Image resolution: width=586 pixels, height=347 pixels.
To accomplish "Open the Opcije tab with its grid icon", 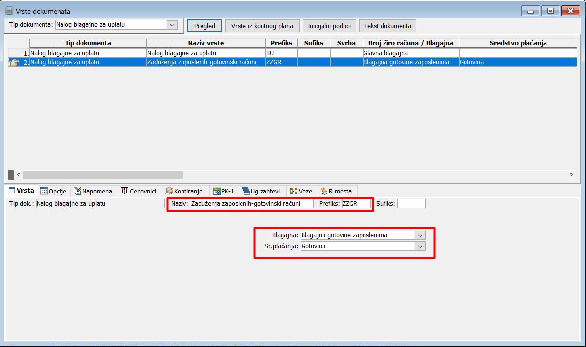I will [53, 191].
